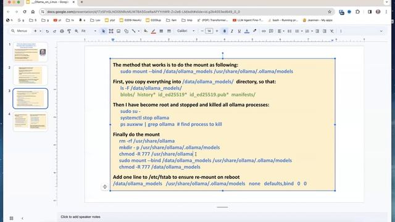This screenshot has width=395, height=222.
Task: Toggle bulleted list formatting
Action: point(297,31)
